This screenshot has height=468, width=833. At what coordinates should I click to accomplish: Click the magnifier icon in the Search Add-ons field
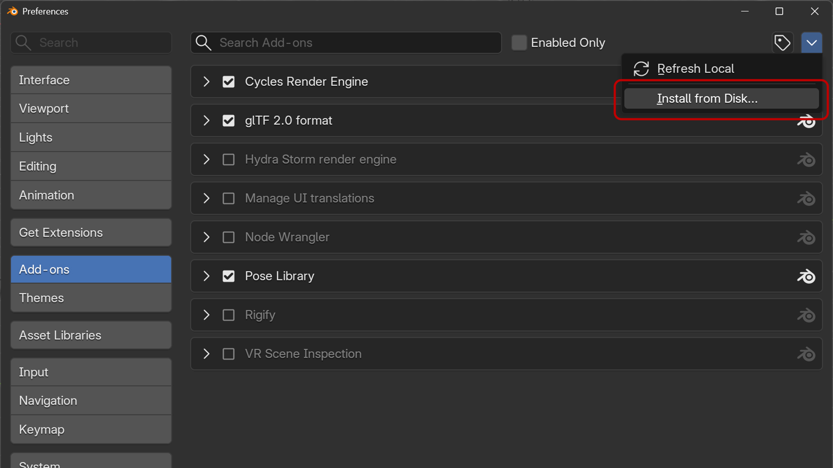pos(203,42)
